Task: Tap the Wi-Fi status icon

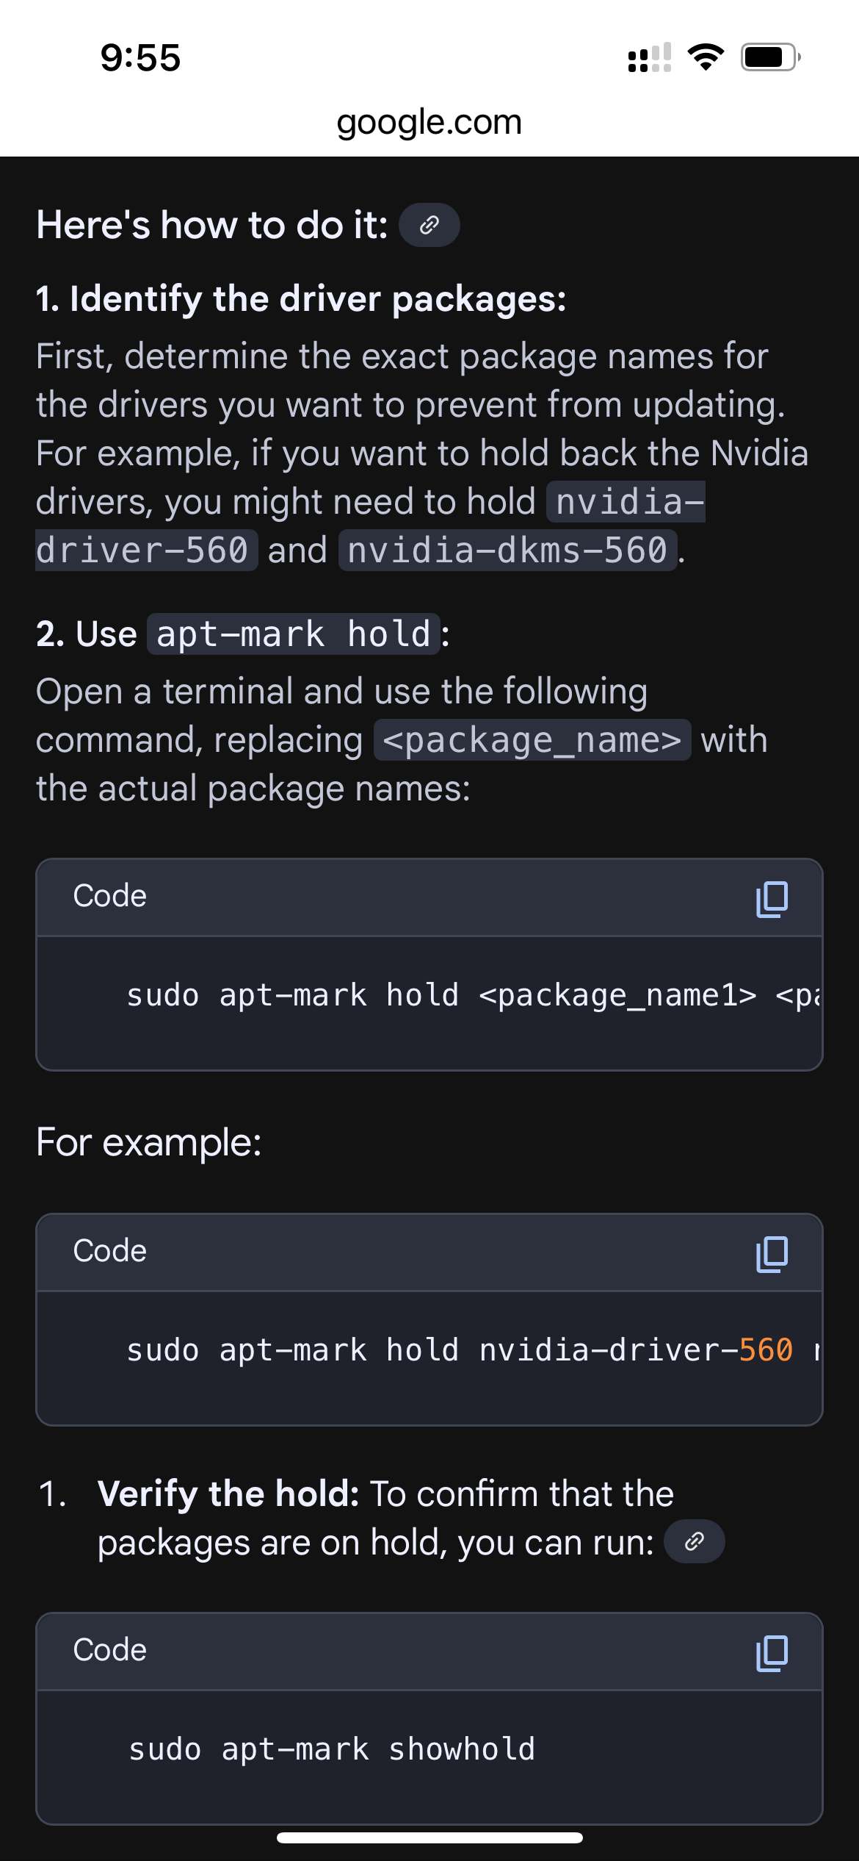Action: pos(706,57)
